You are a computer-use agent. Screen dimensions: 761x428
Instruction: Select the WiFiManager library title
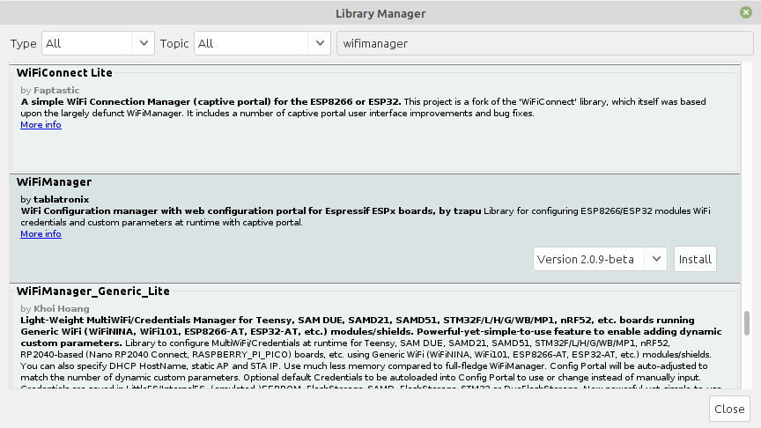pyautogui.click(x=54, y=182)
